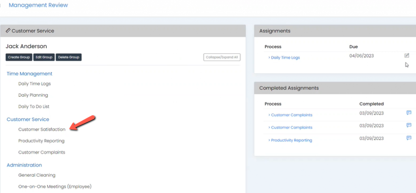Click the Create Group button
The width and height of the screenshot is (416, 193).
(x=19, y=57)
